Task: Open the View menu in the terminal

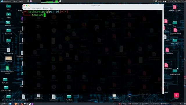Action: coord(33,8)
